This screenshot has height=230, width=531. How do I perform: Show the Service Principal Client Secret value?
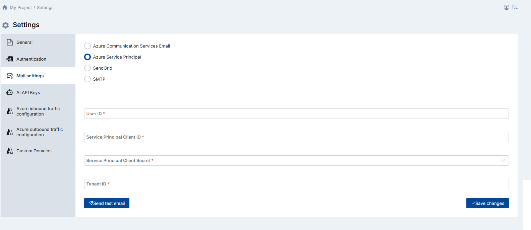(x=503, y=161)
